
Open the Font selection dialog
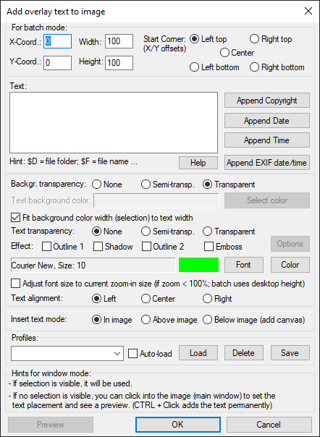[x=243, y=265]
